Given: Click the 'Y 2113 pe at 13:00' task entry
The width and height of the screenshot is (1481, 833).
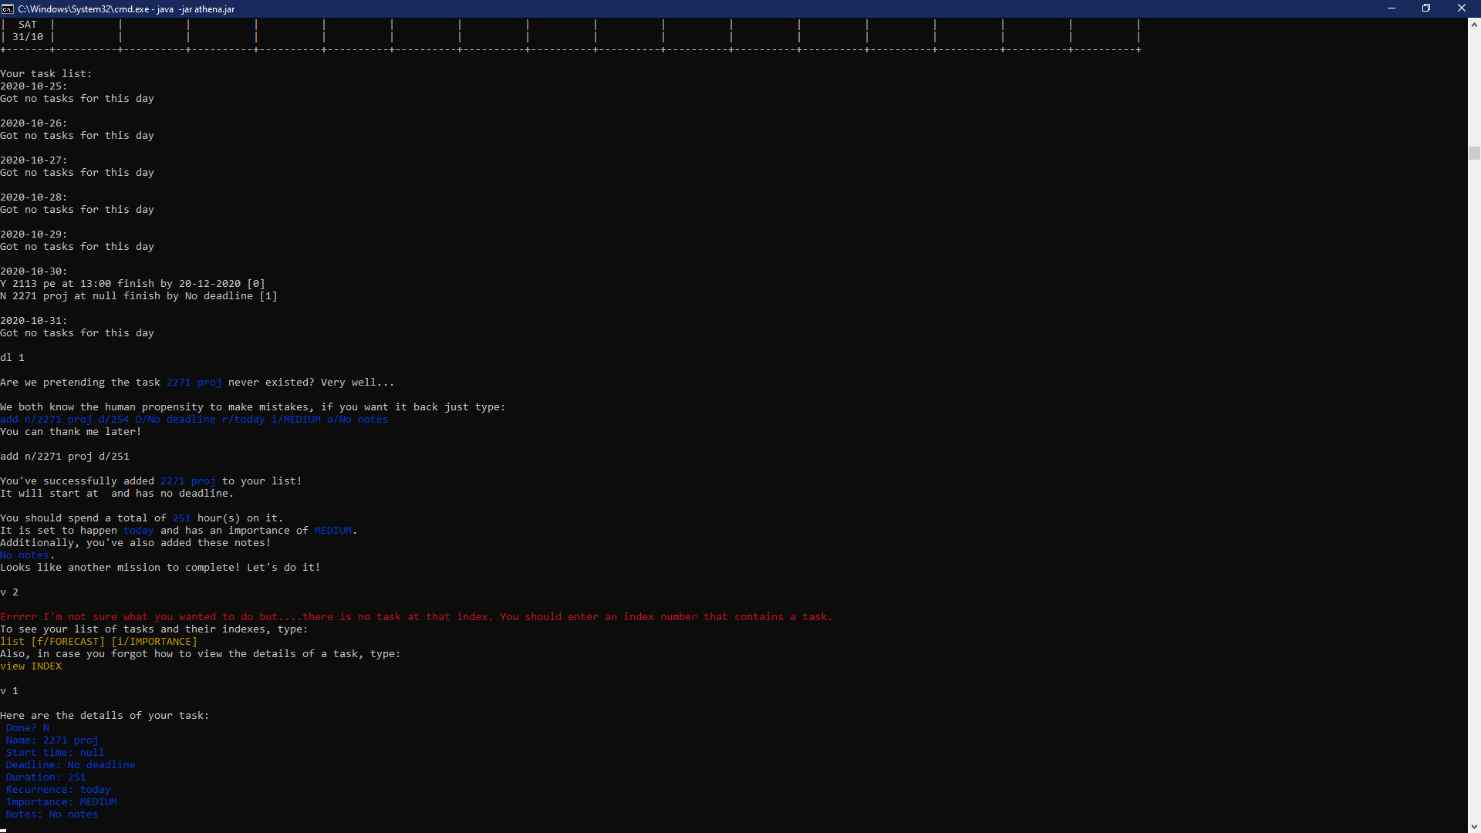Looking at the screenshot, I should pos(133,284).
